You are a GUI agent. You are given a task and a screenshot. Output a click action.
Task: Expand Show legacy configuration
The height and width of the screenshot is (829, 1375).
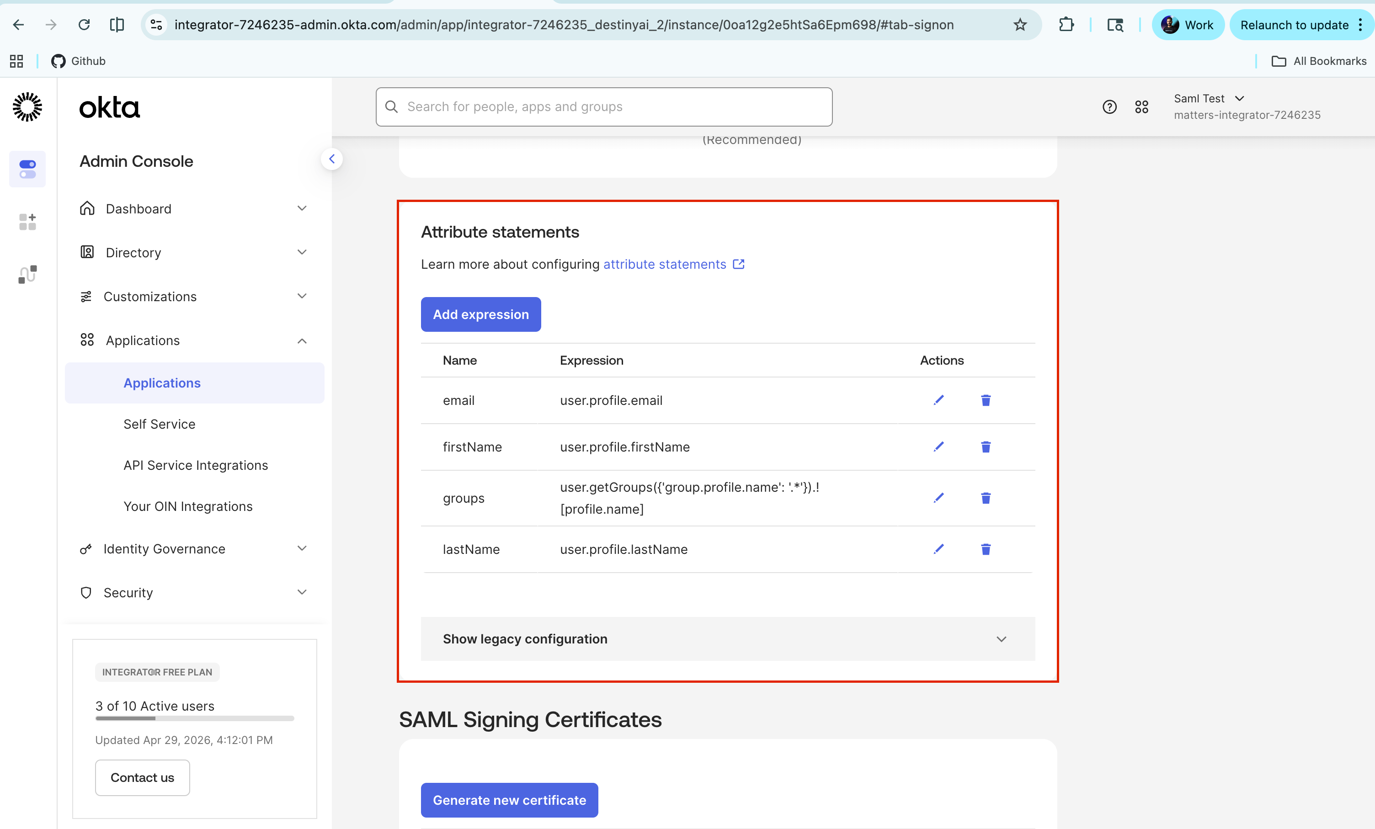728,639
